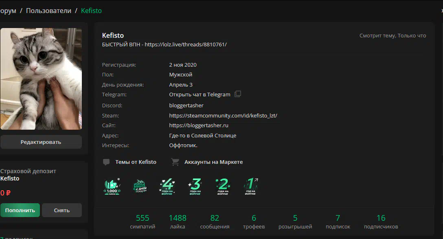Viewport: 443px width, 239px height.
Task: View the 16 подписчиков counter
Action: click(x=381, y=222)
